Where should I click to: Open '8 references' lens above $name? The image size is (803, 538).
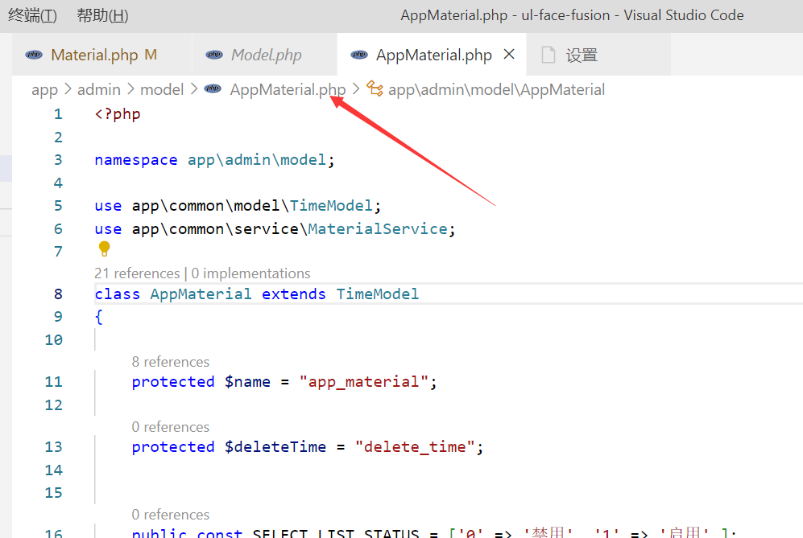(171, 362)
